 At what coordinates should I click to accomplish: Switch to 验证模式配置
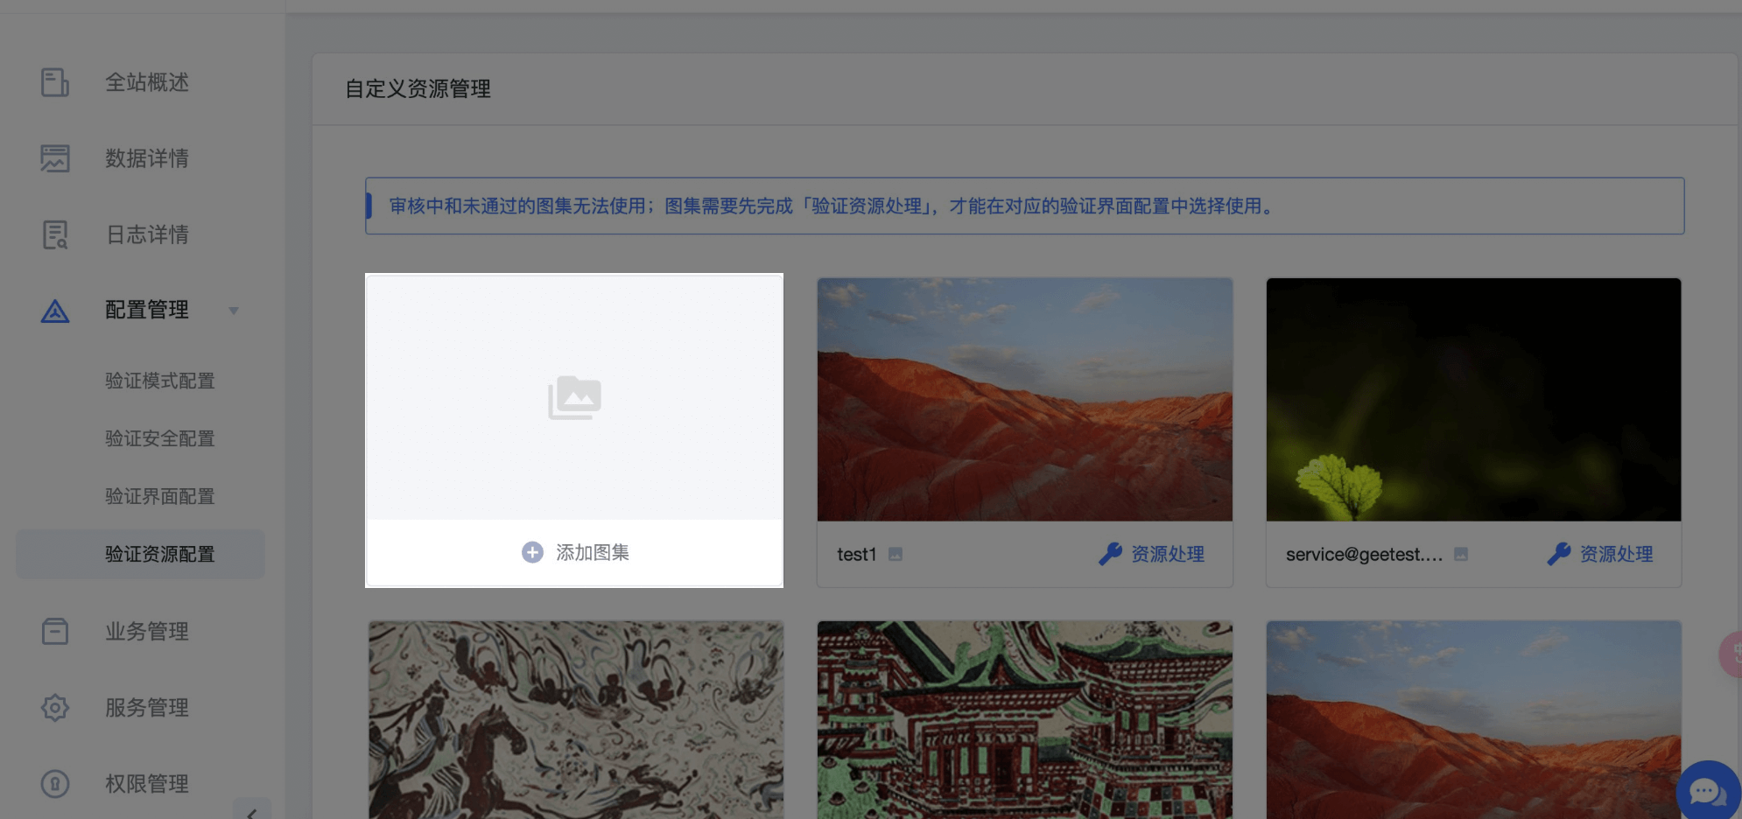pos(158,381)
